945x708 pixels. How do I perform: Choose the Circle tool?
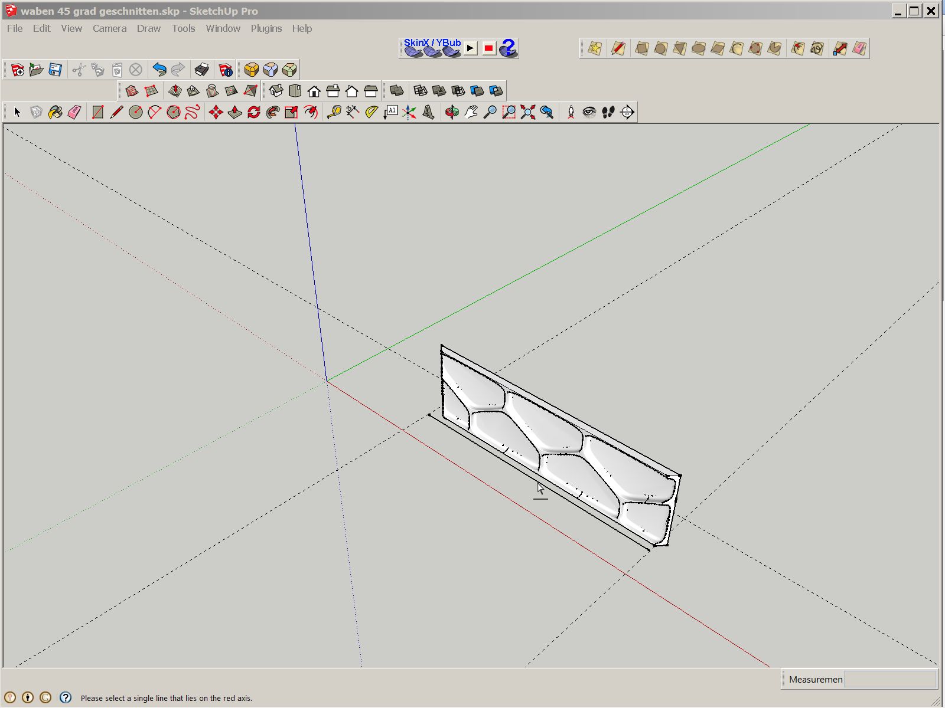[135, 112]
